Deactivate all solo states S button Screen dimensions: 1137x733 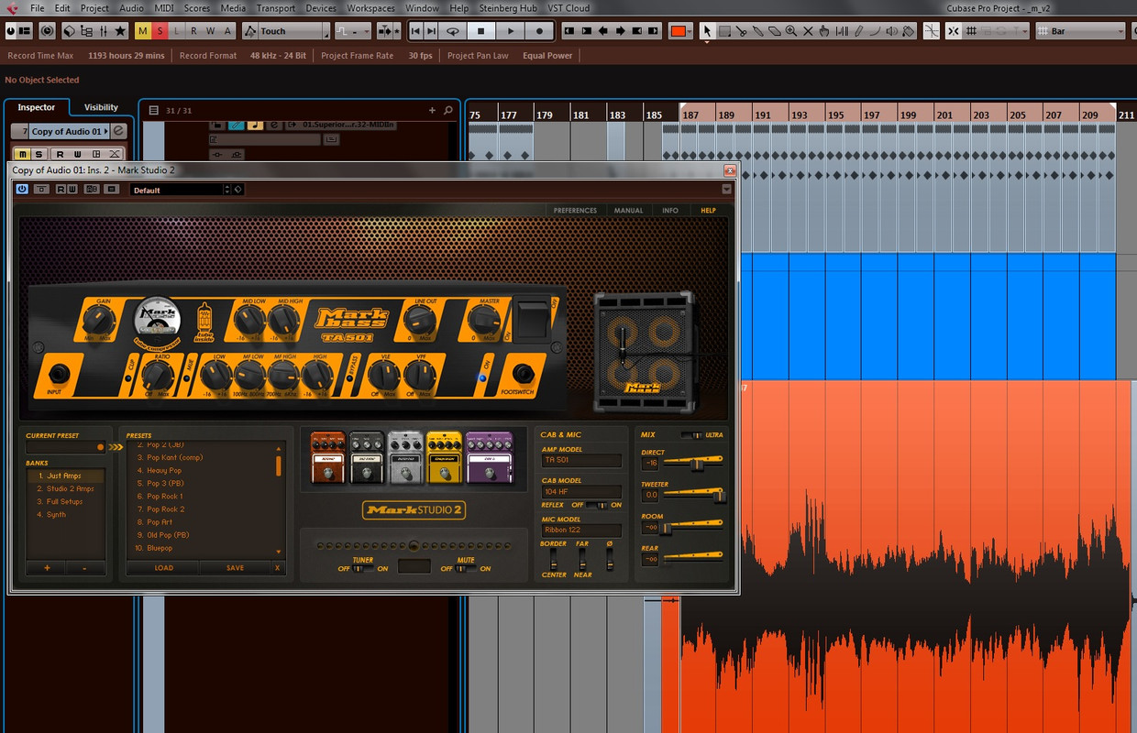pyautogui.click(x=160, y=31)
